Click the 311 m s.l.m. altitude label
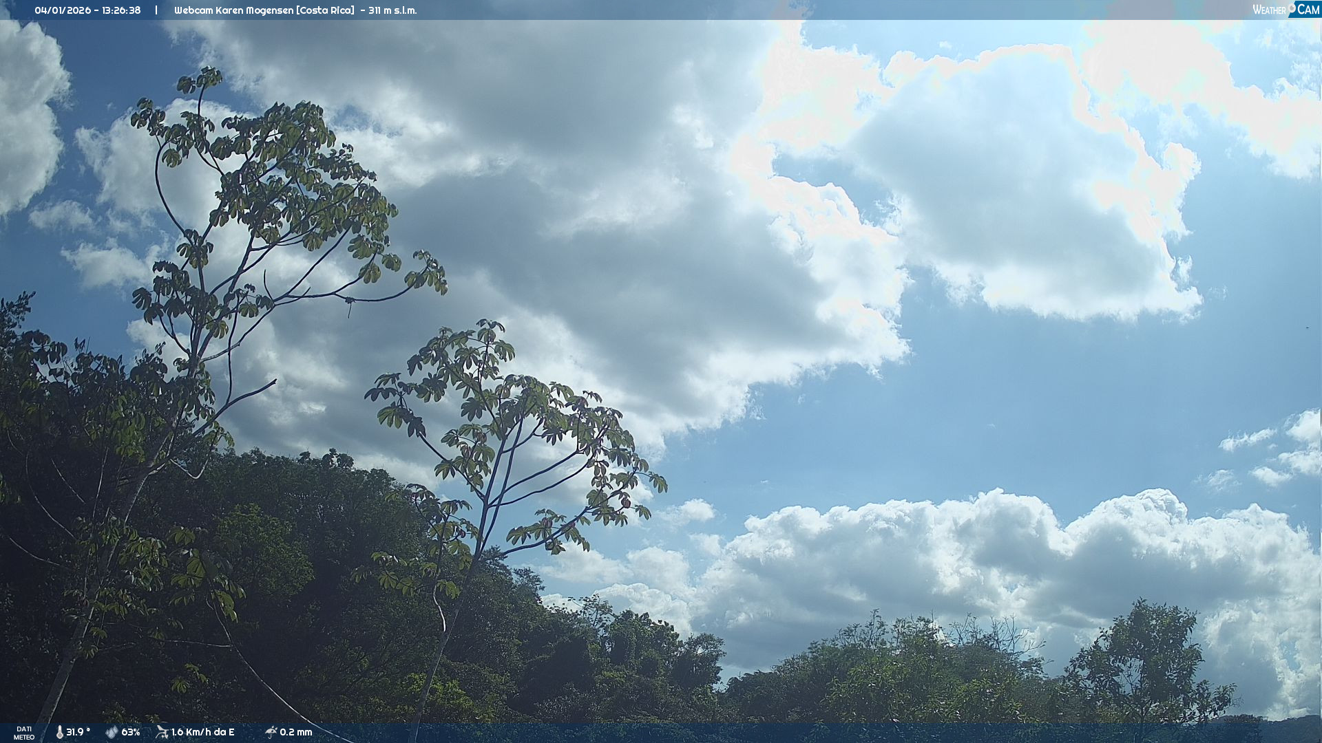Viewport: 1322px width, 743px height. coord(392,10)
